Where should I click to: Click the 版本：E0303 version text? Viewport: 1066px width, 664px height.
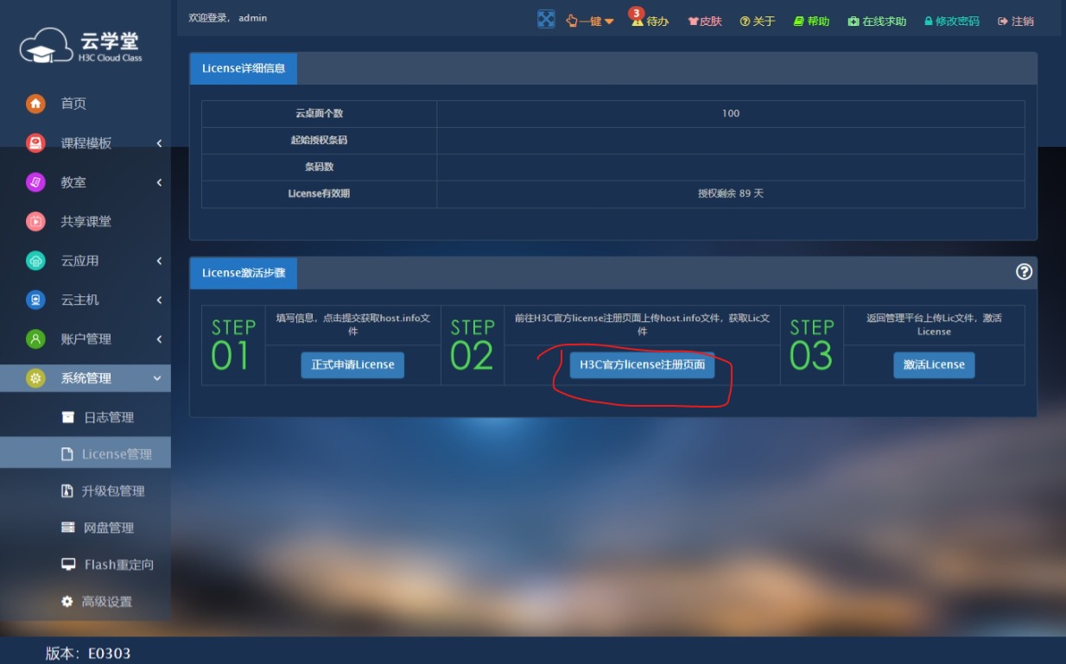(88, 654)
